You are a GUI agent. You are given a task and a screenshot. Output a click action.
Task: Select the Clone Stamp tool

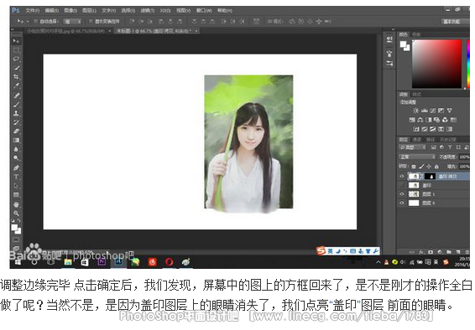[16, 113]
